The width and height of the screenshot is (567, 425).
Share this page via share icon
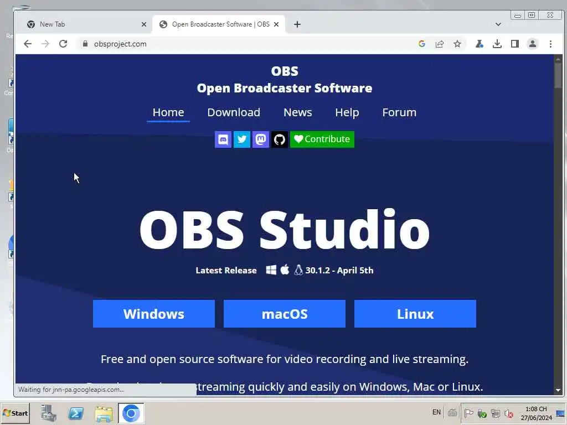coord(439,44)
